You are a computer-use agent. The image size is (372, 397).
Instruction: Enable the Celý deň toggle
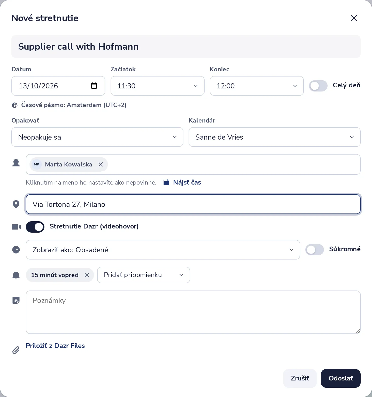pyautogui.click(x=318, y=86)
